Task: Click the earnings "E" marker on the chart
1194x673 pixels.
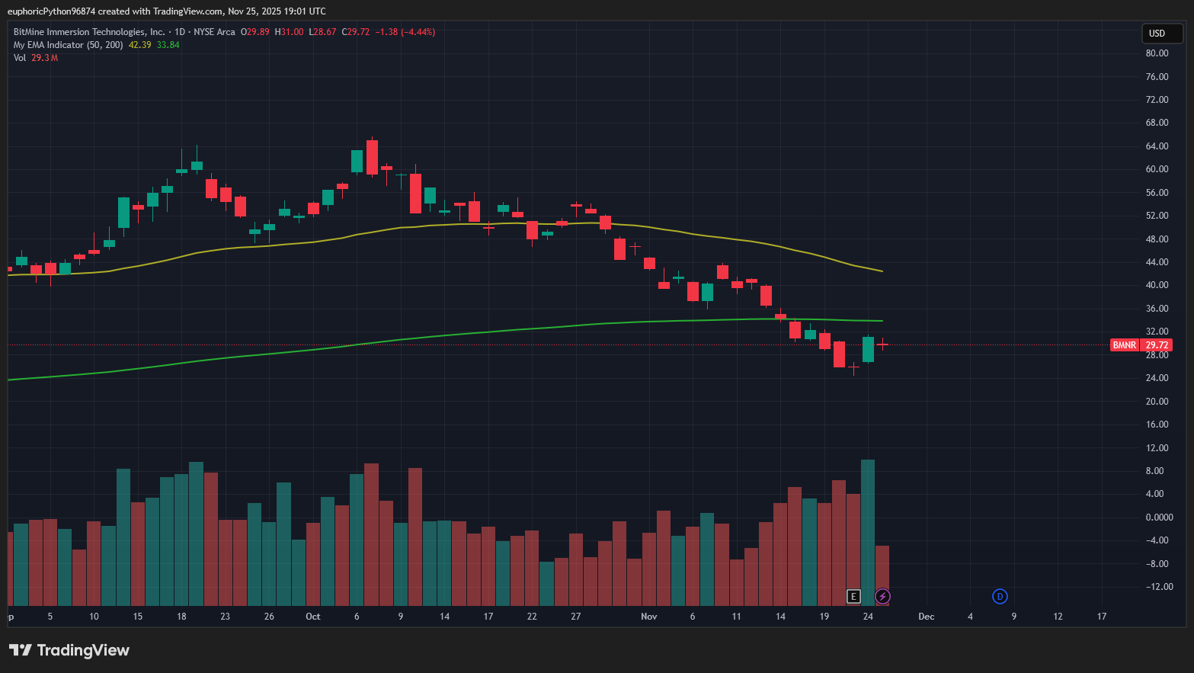Action: (853, 597)
